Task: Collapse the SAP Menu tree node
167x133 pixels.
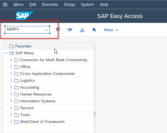Action: [x=6, y=53]
